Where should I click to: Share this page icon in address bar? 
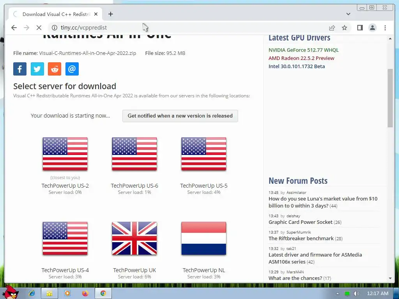[332, 28]
